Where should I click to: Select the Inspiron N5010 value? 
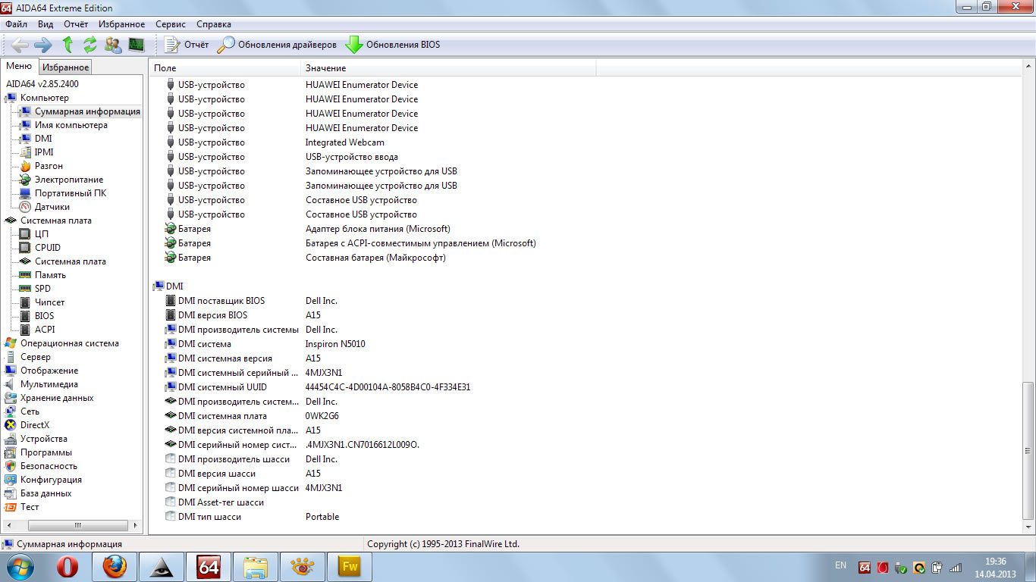(x=335, y=344)
